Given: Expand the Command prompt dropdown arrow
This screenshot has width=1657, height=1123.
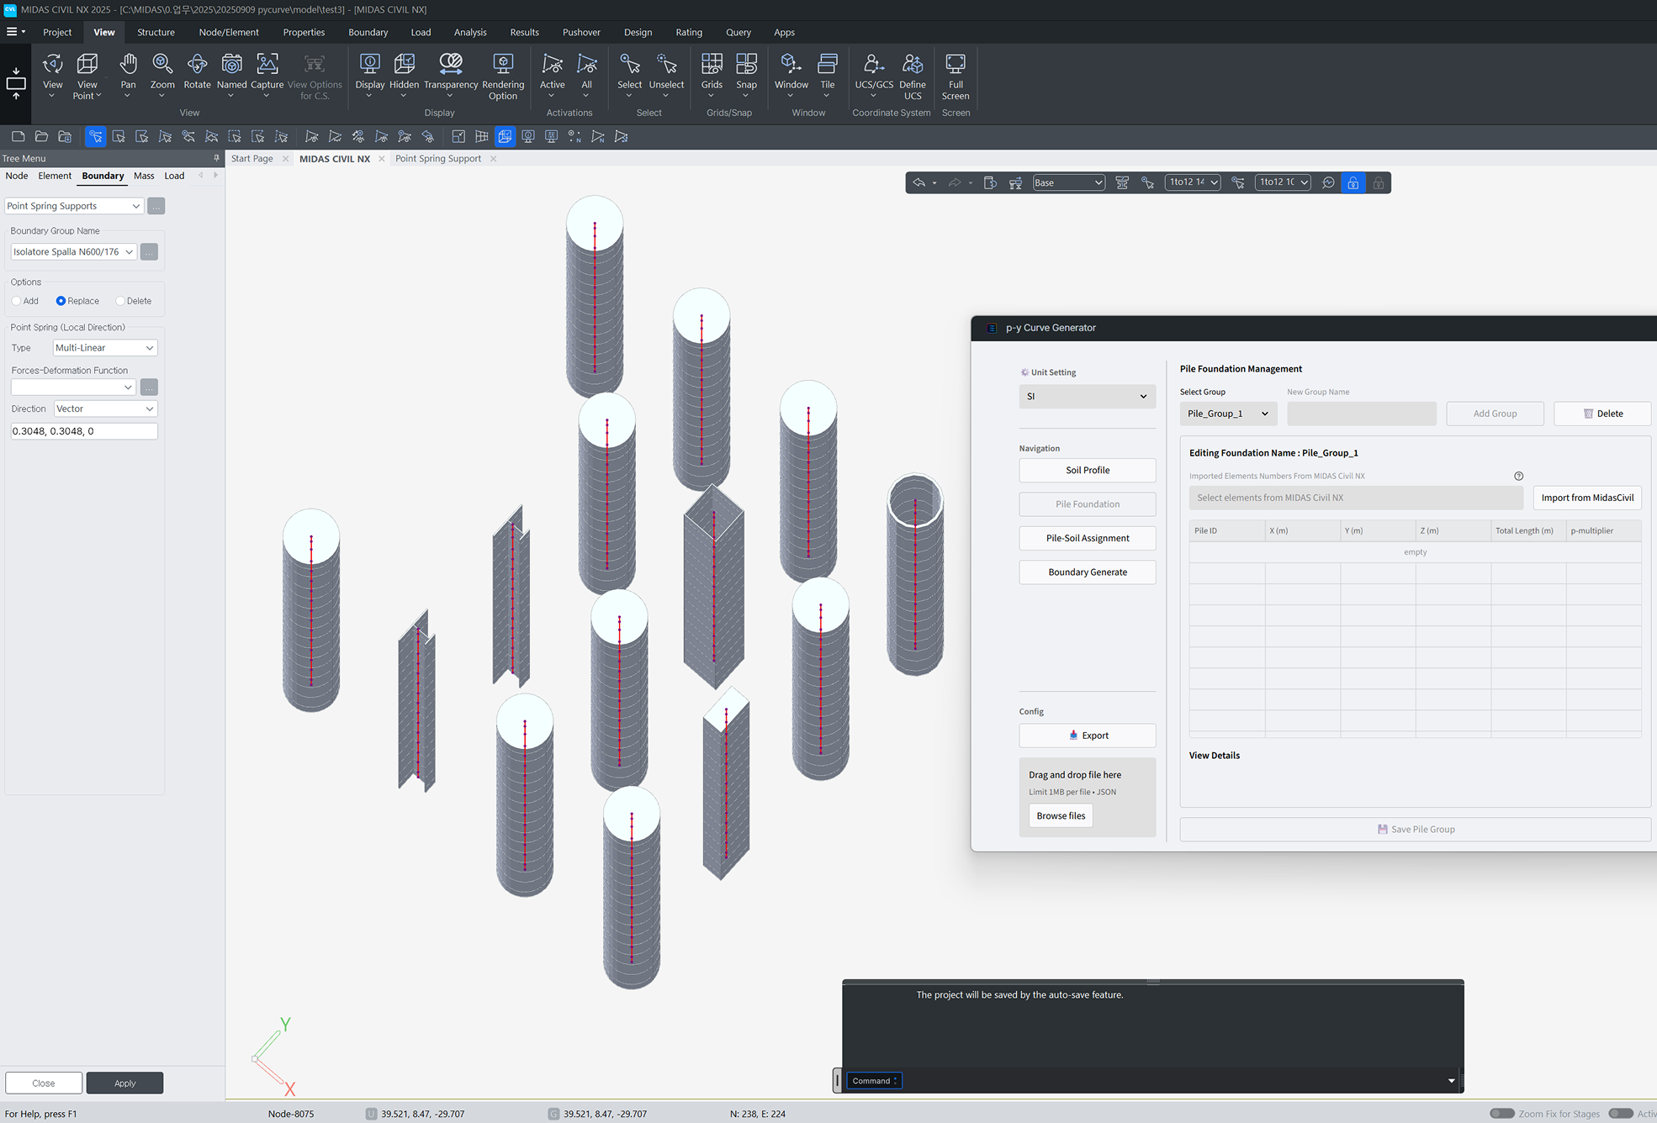Looking at the screenshot, I should 1451,1081.
